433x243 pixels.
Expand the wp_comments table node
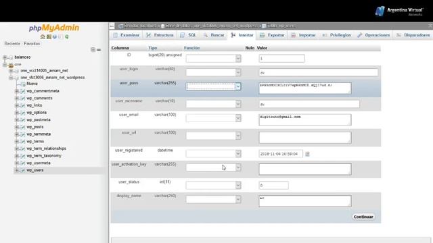(17, 99)
